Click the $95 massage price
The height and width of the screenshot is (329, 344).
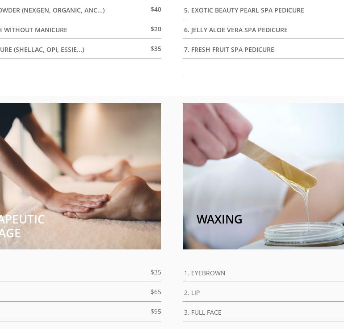point(156,312)
